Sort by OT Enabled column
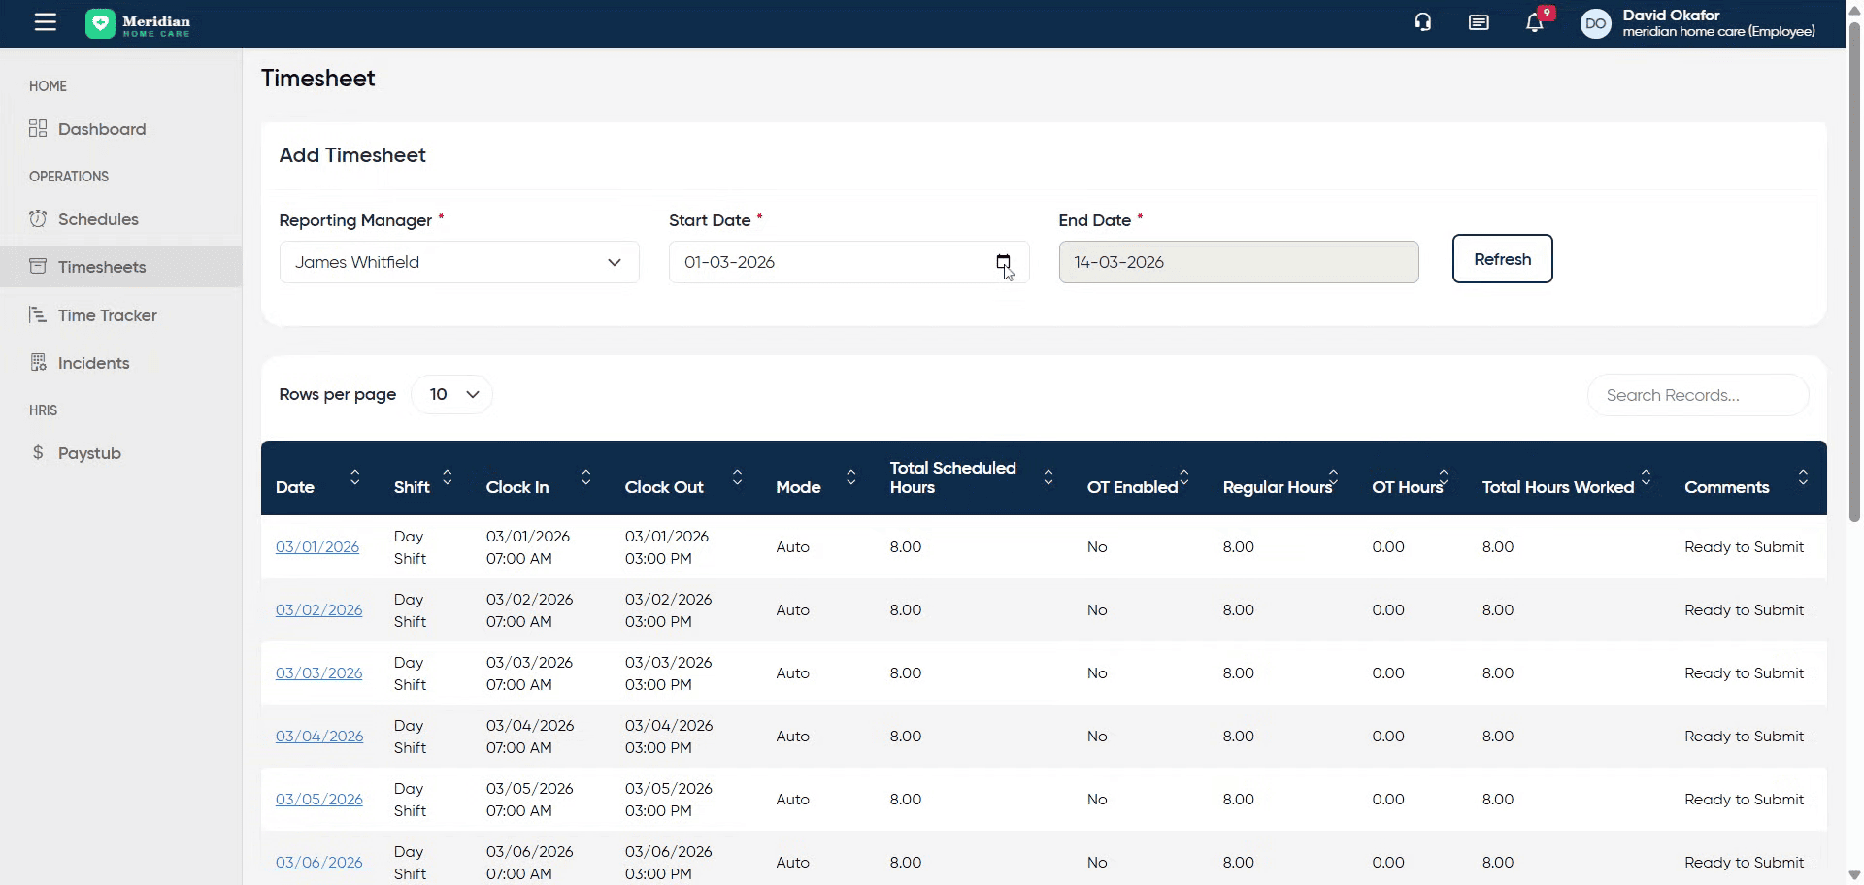 pos(1184,477)
